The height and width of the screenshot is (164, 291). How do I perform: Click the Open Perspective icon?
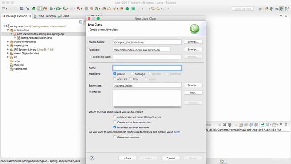click(x=260, y=9)
